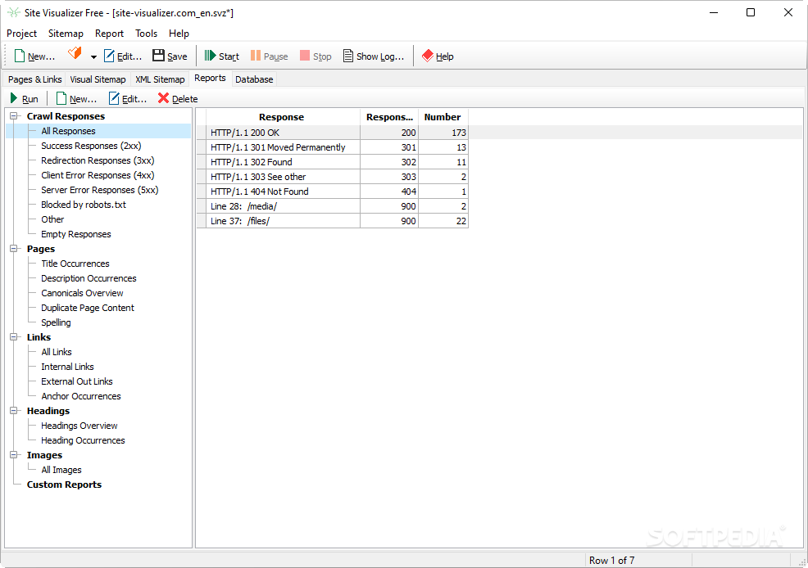The image size is (808, 568).
Task: Switch to the Database tab
Action: tap(254, 79)
